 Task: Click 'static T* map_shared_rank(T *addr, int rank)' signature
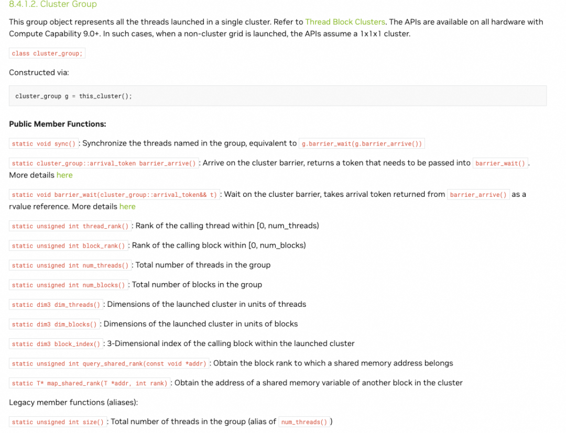(x=90, y=383)
